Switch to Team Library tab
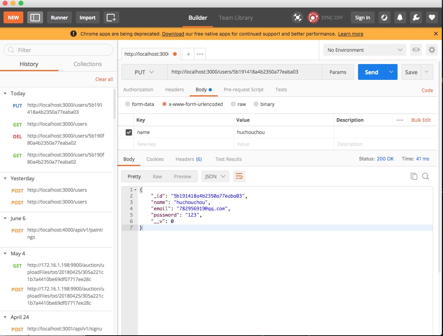 [236, 17]
